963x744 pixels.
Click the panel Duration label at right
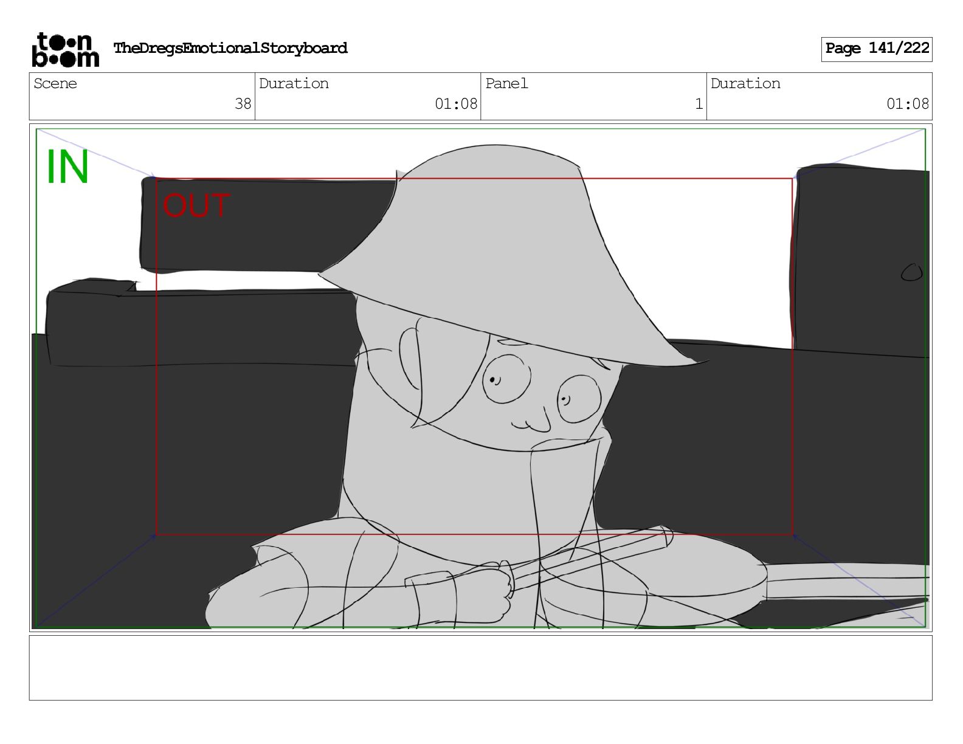click(x=745, y=83)
